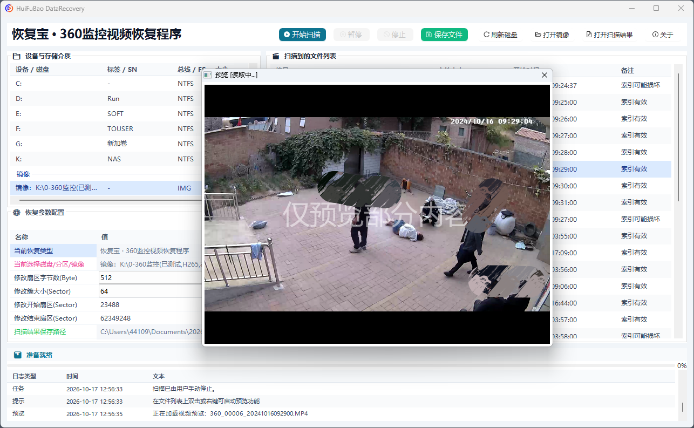Click the 扫描到的文件列表 clapperboard icon
The image size is (694, 428).
pyautogui.click(x=276, y=56)
